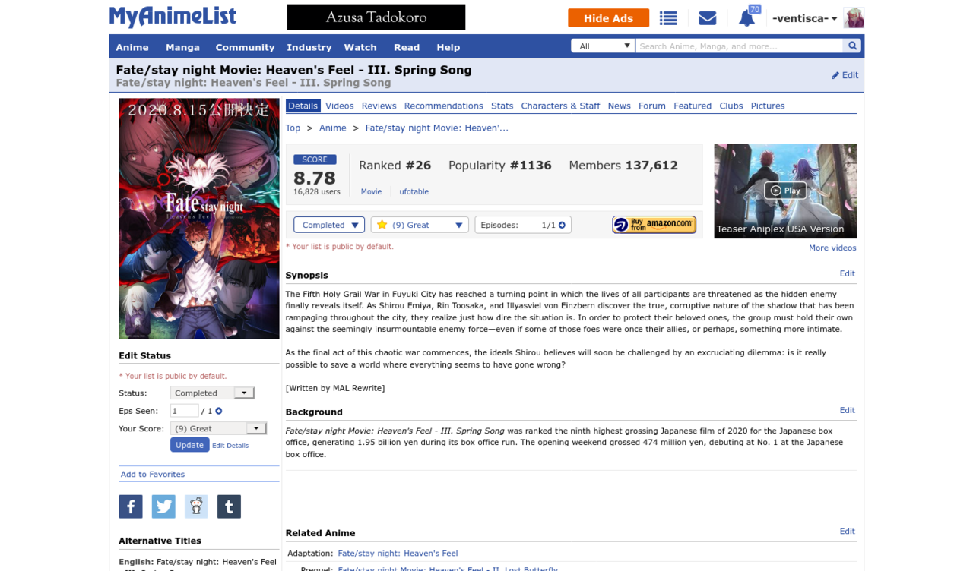Switch to the News tab

pyautogui.click(x=620, y=106)
